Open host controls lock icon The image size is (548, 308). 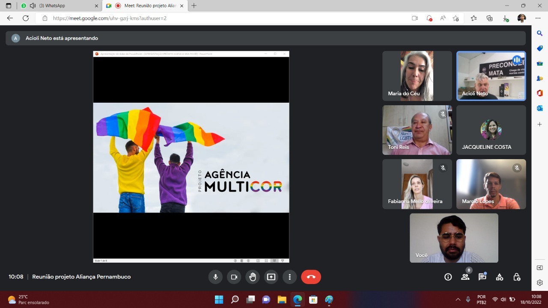pos(517,277)
